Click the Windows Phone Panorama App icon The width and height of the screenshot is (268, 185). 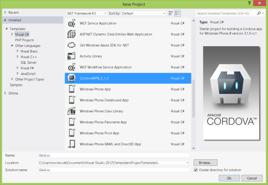[72, 122]
